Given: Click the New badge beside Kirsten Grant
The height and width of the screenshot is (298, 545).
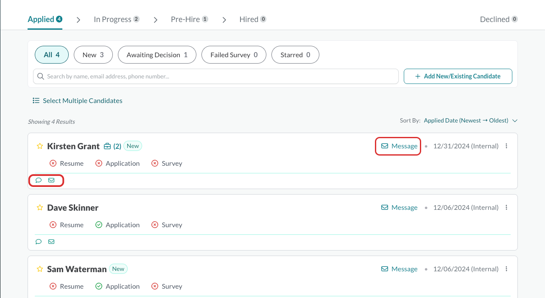Looking at the screenshot, I should pos(133,146).
